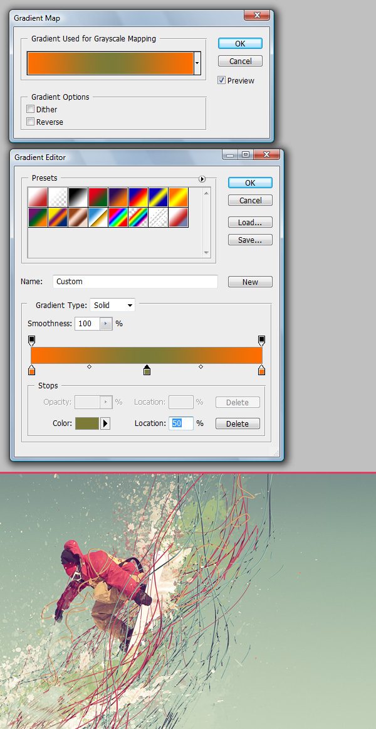The width and height of the screenshot is (376, 729).
Task: Select the last white-red-blue gradient preset
Action: tap(178, 217)
